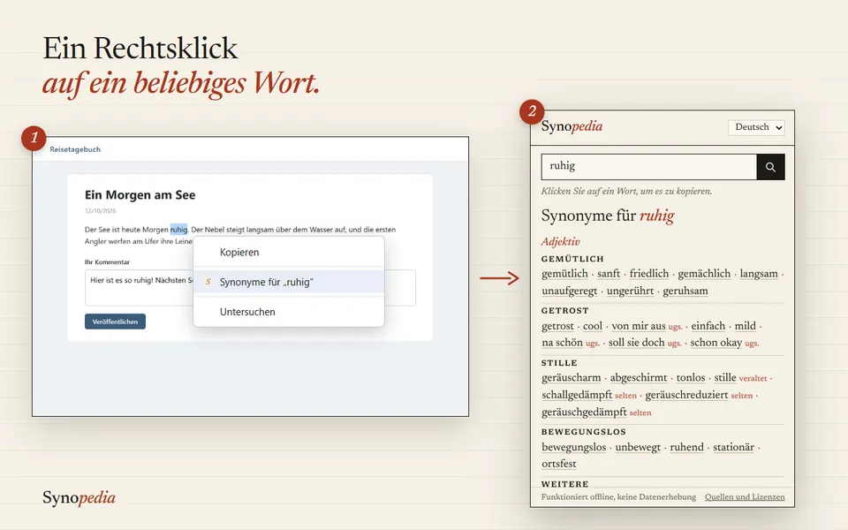Viewport: 848px width, 530px height.
Task: Click the red step 1 badge
Action: click(x=34, y=138)
